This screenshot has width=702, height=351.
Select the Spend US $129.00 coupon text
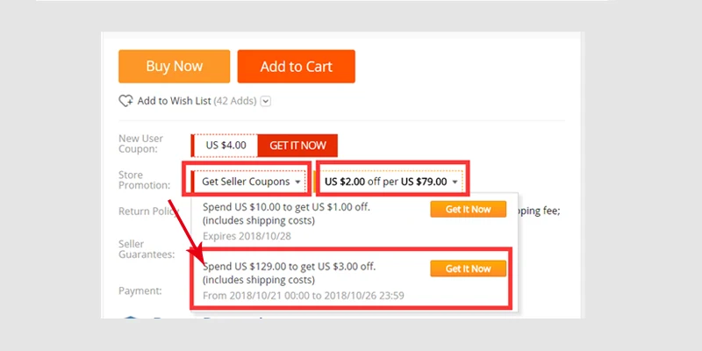tap(290, 273)
